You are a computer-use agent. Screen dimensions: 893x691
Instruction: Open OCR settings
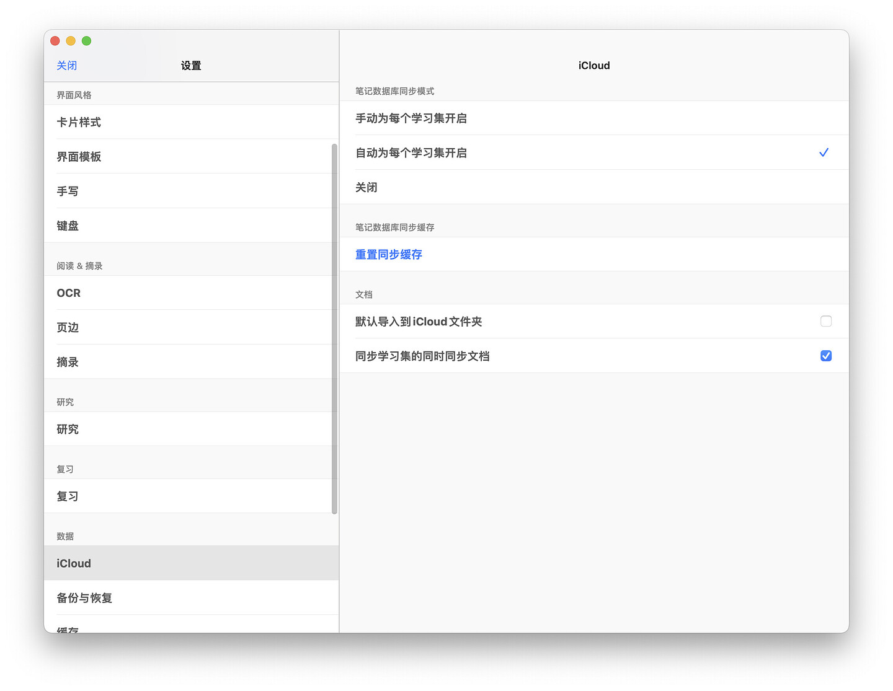click(191, 293)
